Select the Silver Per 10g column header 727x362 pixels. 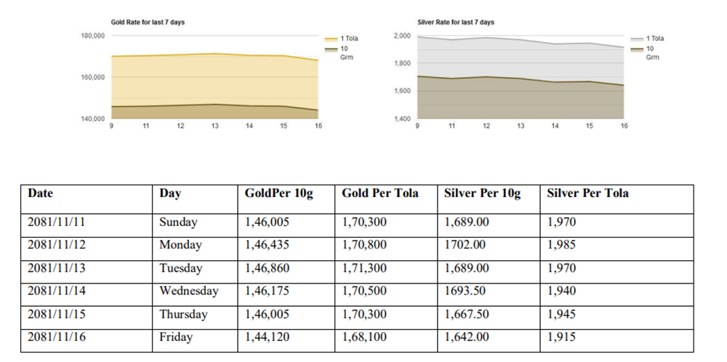(x=482, y=193)
